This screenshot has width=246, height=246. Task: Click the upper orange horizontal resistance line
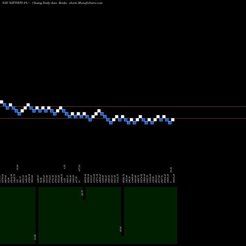(x=123, y=107)
